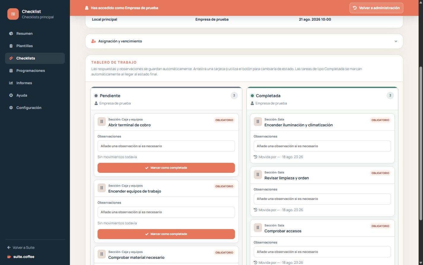423x265 pixels.
Task: Click OBLIGATORIO badge on Comprobar accesos
Action: coord(380,226)
